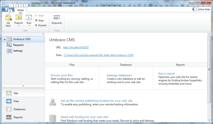Viewport: 213px width, 124px height.
Task: Select Requests in the site tree
Action: 18,45
